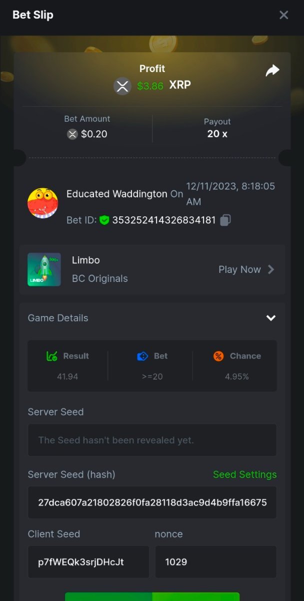This screenshot has height=601, width=304.
Task: Close the Bet Slip dialog
Action: coord(283,15)
